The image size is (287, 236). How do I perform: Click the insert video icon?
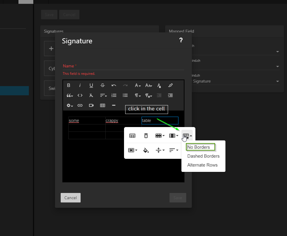tap(91, 105)
